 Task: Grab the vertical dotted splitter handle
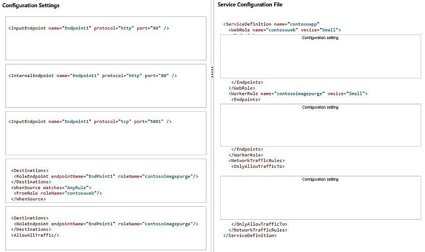[212, 72]
